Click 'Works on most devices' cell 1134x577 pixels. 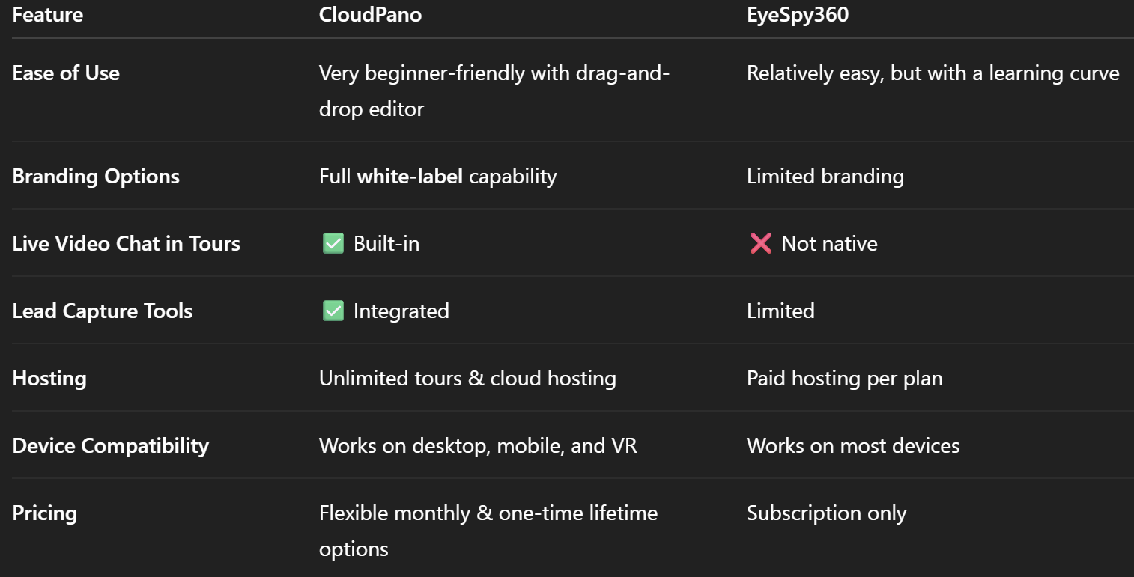coord(853,445)
